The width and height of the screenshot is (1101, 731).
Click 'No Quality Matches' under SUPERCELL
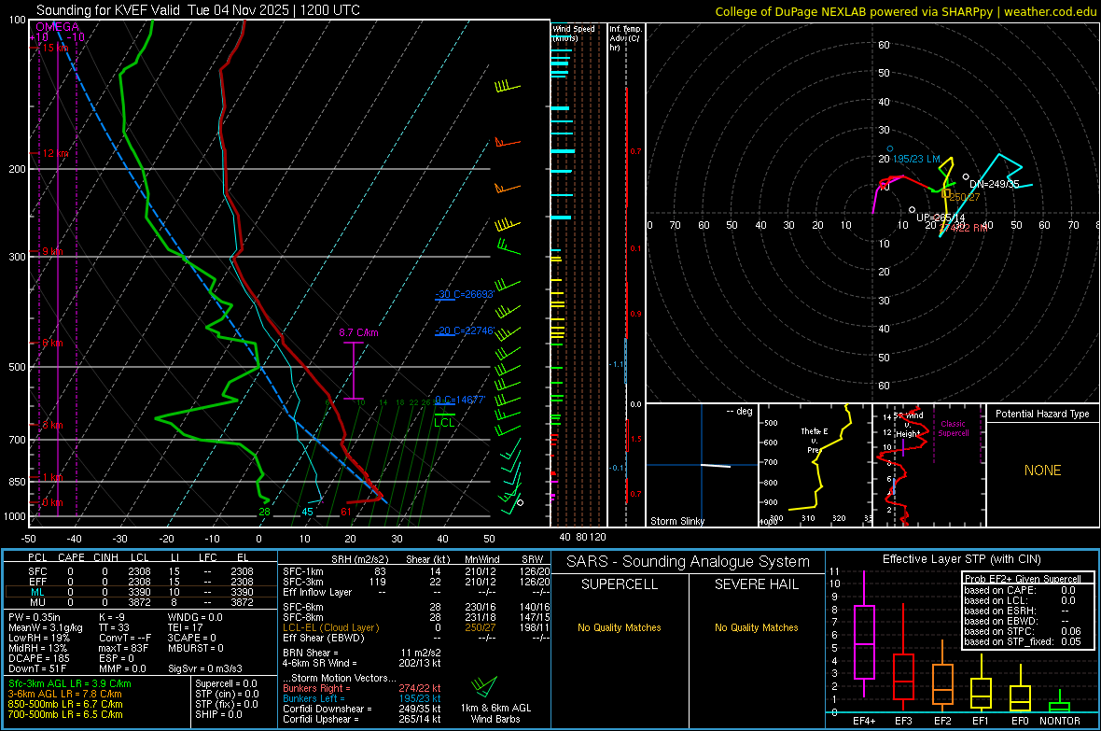tap(620, 627)
